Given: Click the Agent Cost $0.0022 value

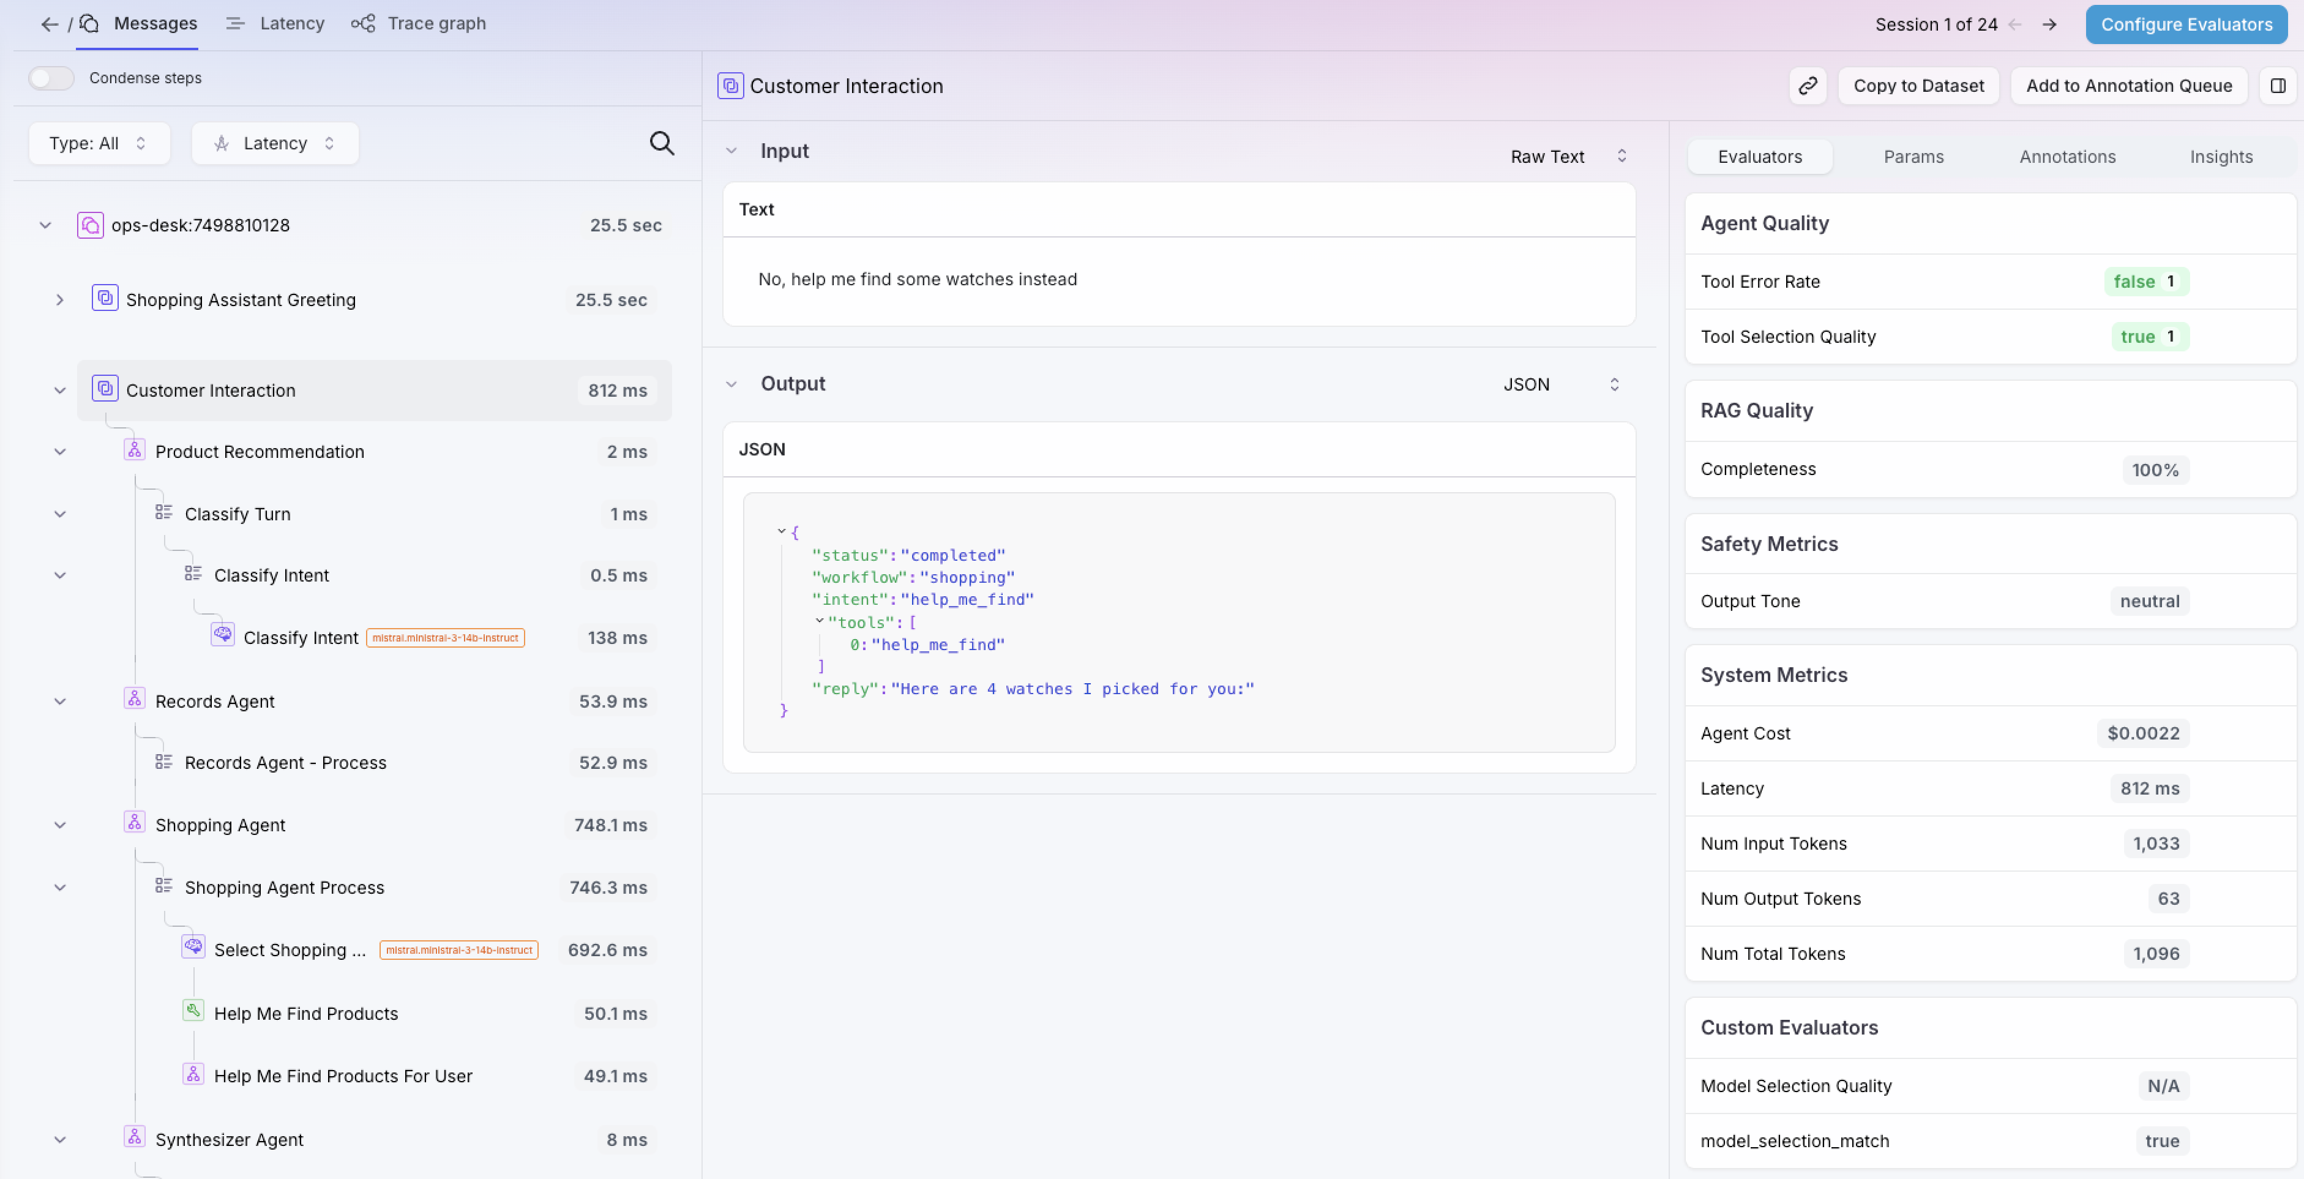Looking at the screenshot, I should tap(2143, 733).
